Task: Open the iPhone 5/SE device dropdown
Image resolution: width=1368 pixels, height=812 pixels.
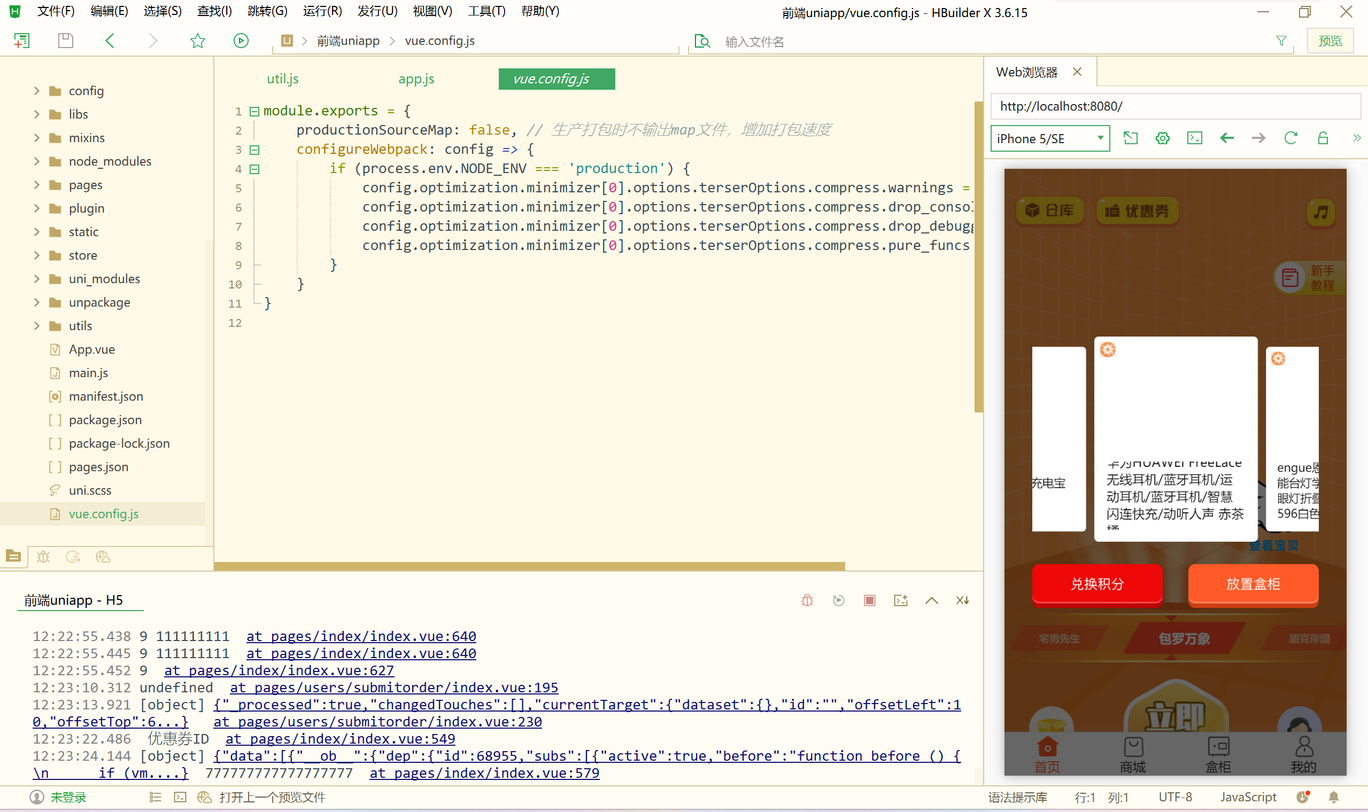Action: click(x=1049, y=138)
